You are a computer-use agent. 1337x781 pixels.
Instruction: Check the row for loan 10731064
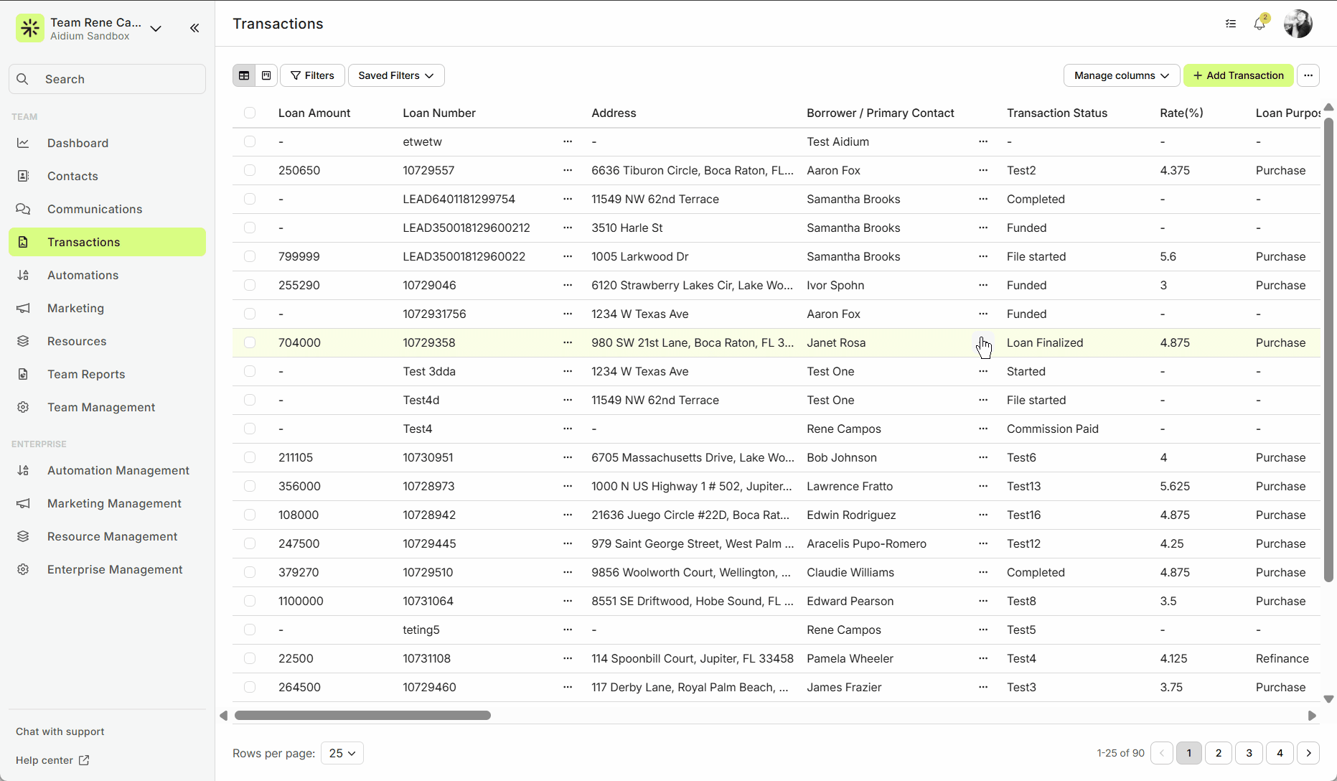(x=250, y=601)
